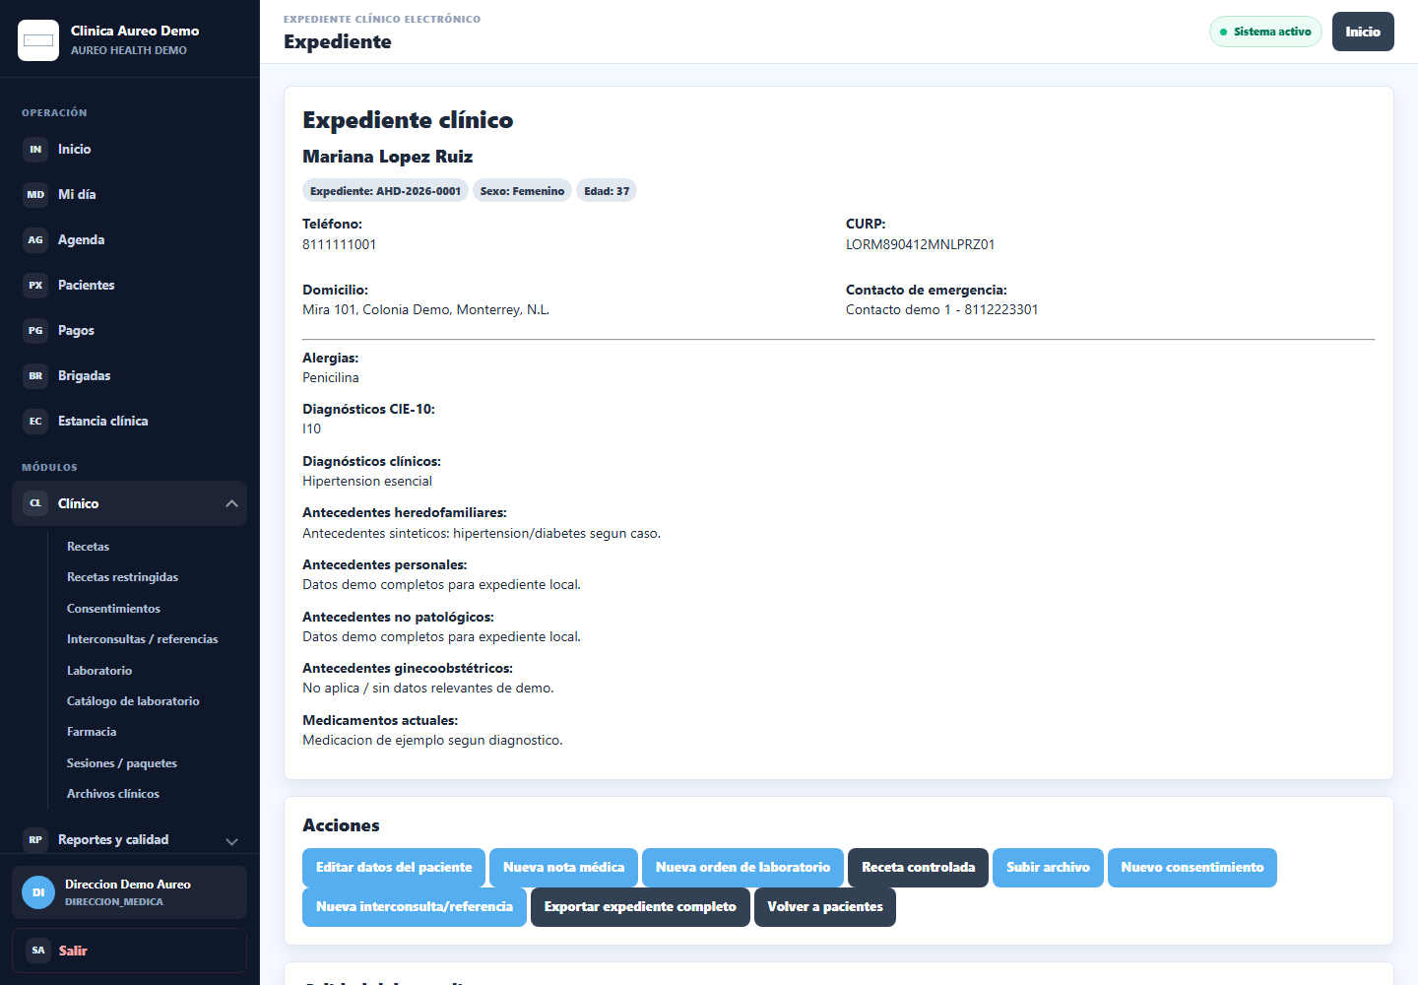Click the phone number 8111111001
The height and width of the screenshot is (985, 1418).
339,244
